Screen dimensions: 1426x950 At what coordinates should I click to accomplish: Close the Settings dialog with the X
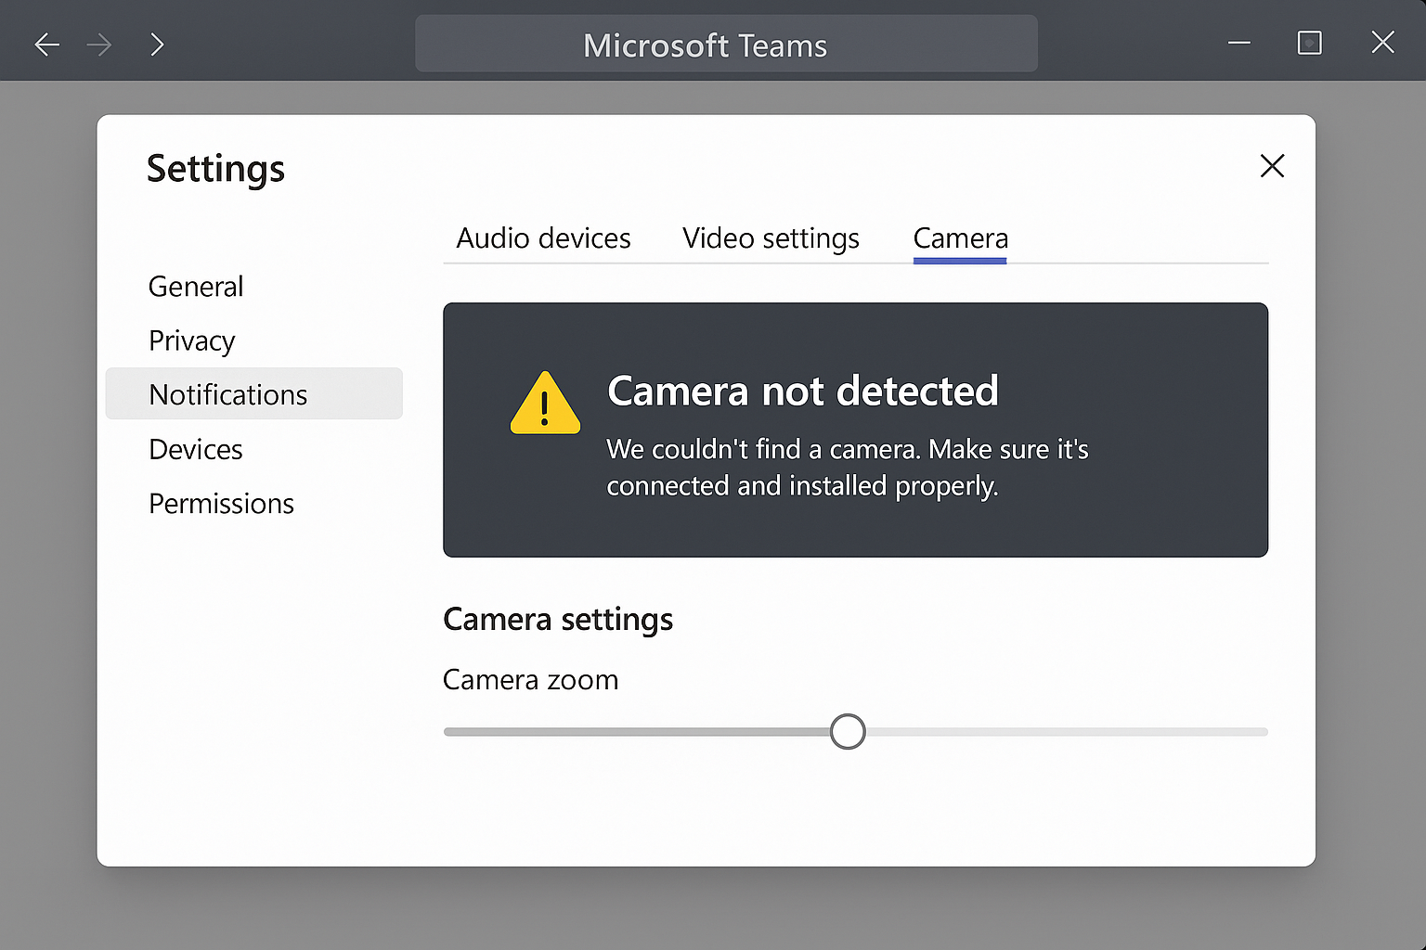1272,166
